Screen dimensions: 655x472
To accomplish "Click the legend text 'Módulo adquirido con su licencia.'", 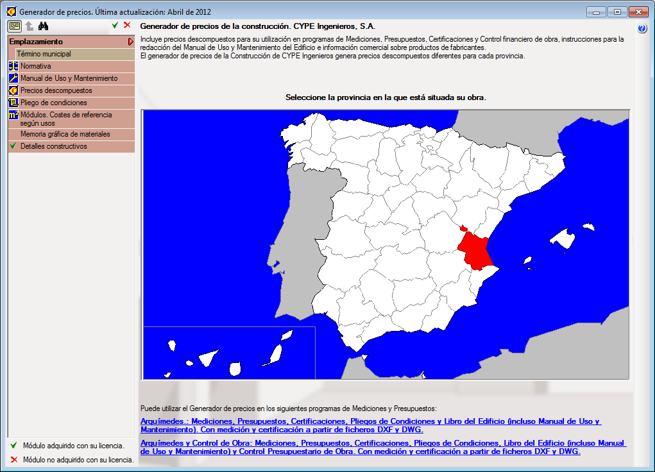I will [x=74, y=446].
